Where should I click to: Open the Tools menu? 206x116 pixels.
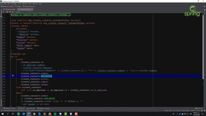coord(30,4)
